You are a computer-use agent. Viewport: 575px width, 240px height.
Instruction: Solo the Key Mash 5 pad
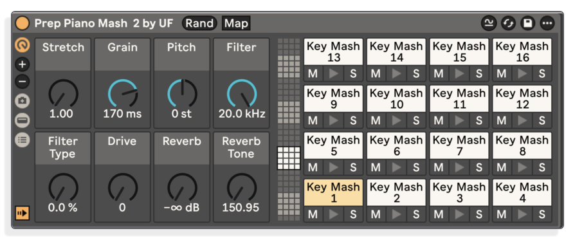coord(353,167)
